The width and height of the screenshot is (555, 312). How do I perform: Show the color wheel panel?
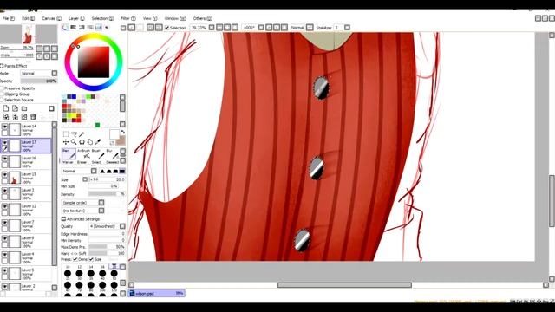[x=65, y=28]
